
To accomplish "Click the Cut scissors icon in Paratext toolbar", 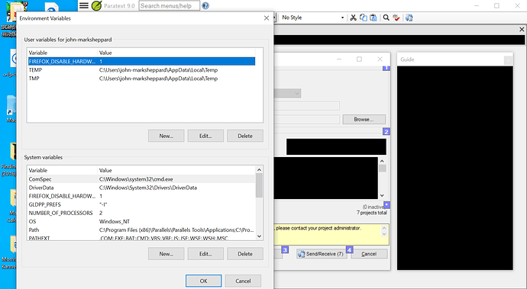I will tap(353, 18).
